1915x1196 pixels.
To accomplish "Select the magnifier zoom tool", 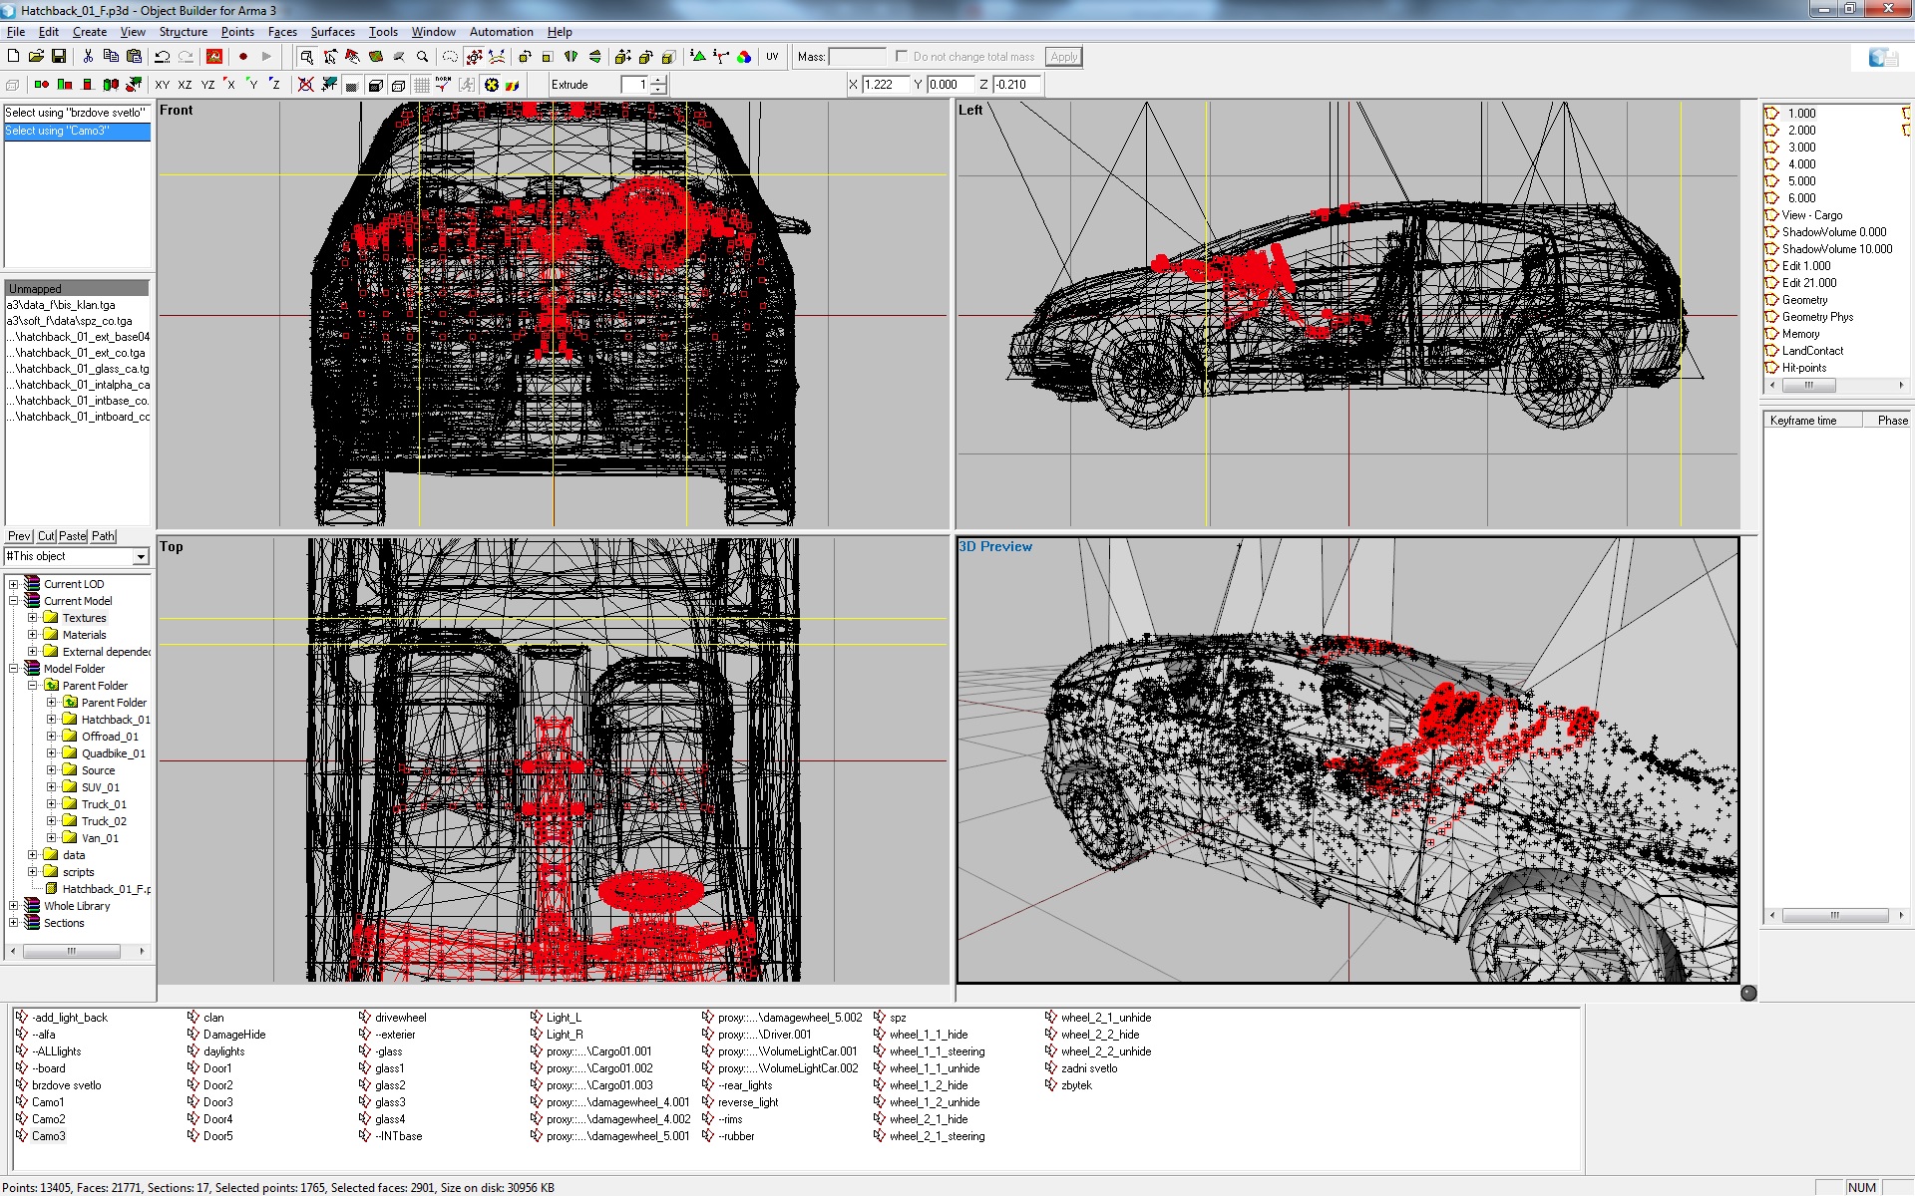I will (x=423, y=57).
